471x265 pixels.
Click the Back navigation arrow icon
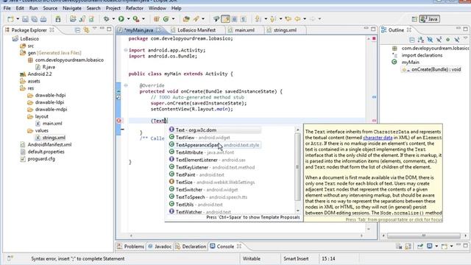297,19
